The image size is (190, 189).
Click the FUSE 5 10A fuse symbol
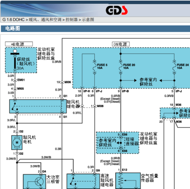95,67
